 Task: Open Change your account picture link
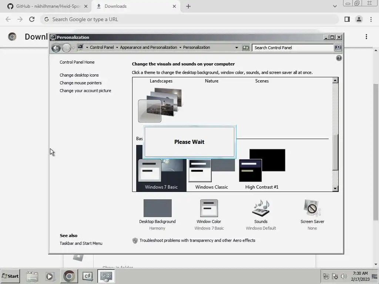point(85,91)
